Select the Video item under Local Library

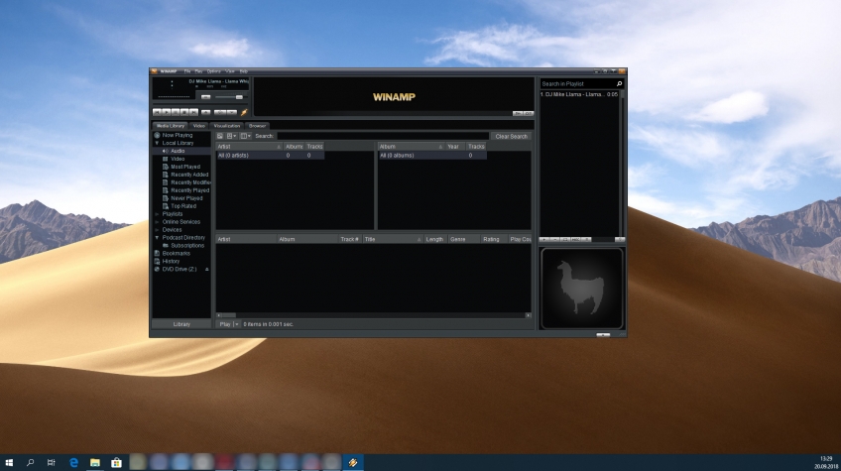[x=178, y=159]
